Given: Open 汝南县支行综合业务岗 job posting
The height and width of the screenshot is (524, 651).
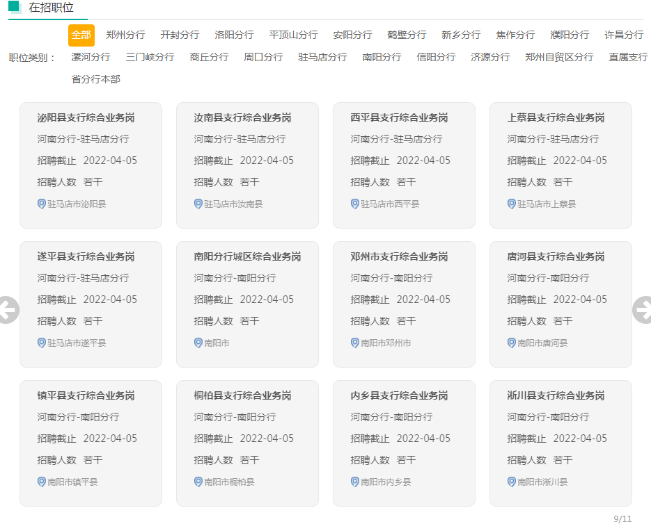Looking at the screenshot, I should [x=242, y=117].
